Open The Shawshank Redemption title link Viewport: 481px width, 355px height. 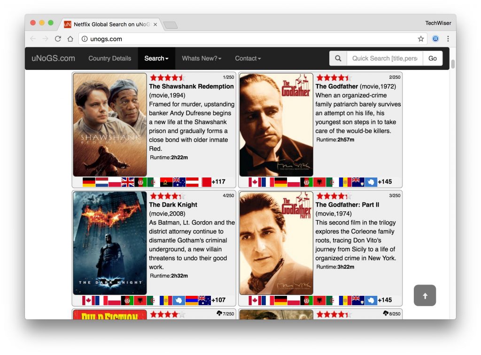point(192,86)
